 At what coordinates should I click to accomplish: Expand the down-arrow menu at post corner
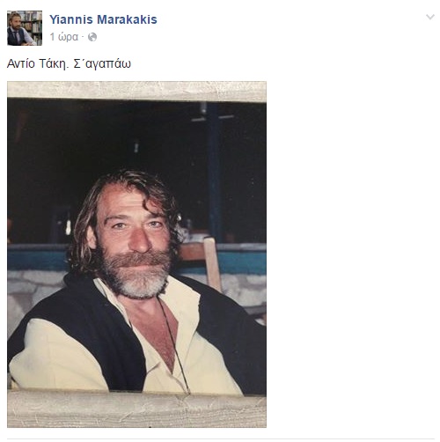pyautogui.click(x=430, y=17)
